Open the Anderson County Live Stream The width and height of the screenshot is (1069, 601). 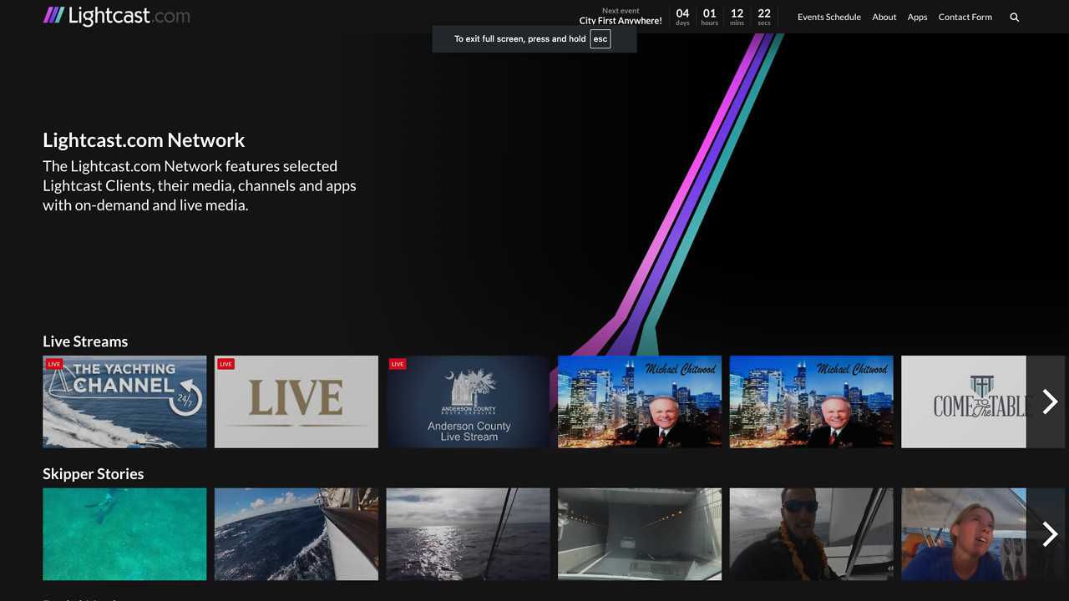click(469, 402)
